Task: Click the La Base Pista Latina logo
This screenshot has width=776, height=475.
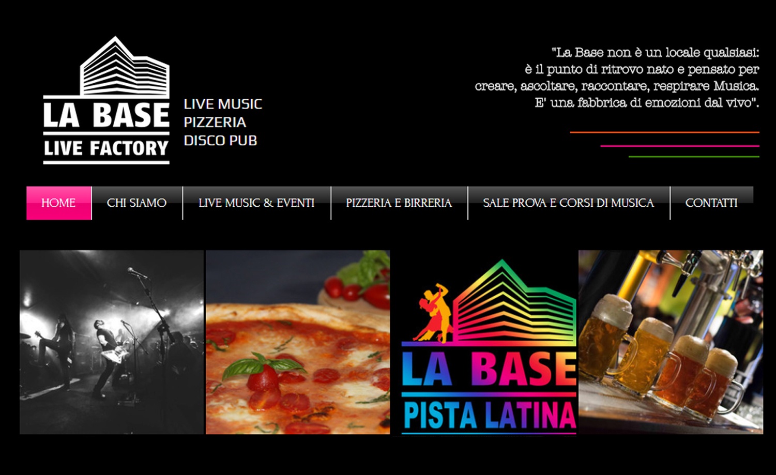Action: [x=489, y=346]
